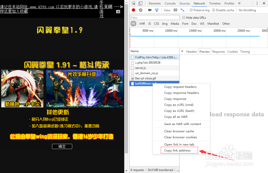Toggle the filter funnel icon
The width and height of the screenshot is (268, 173).
point(157,10)
